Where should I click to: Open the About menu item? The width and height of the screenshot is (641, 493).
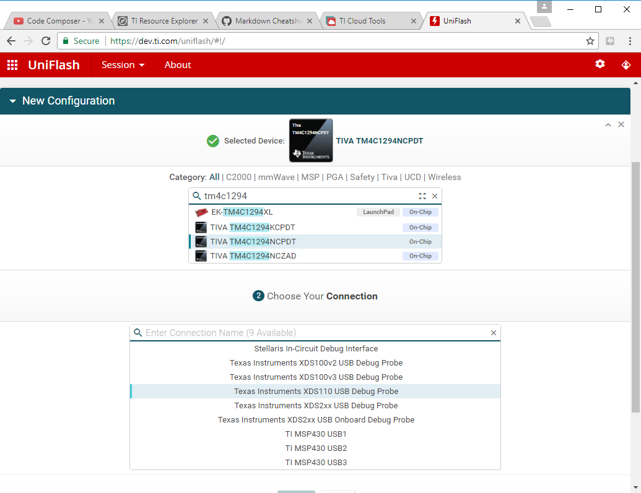[x=178, y=65]
